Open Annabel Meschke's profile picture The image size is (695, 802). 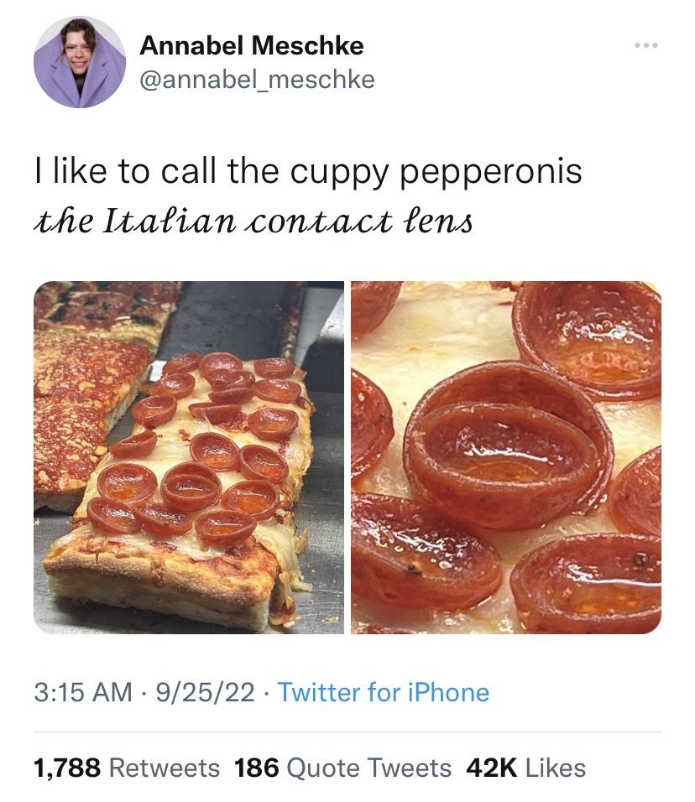(x=80, y=62)
